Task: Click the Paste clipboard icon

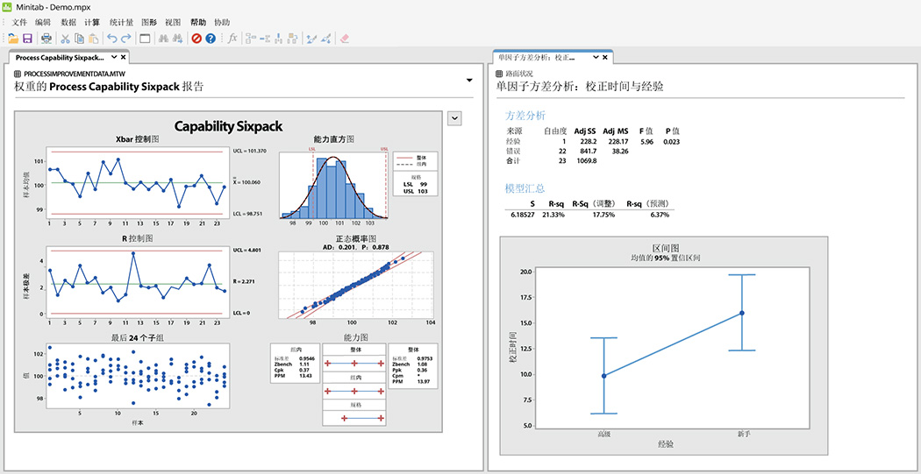Action: click(93, 39)
